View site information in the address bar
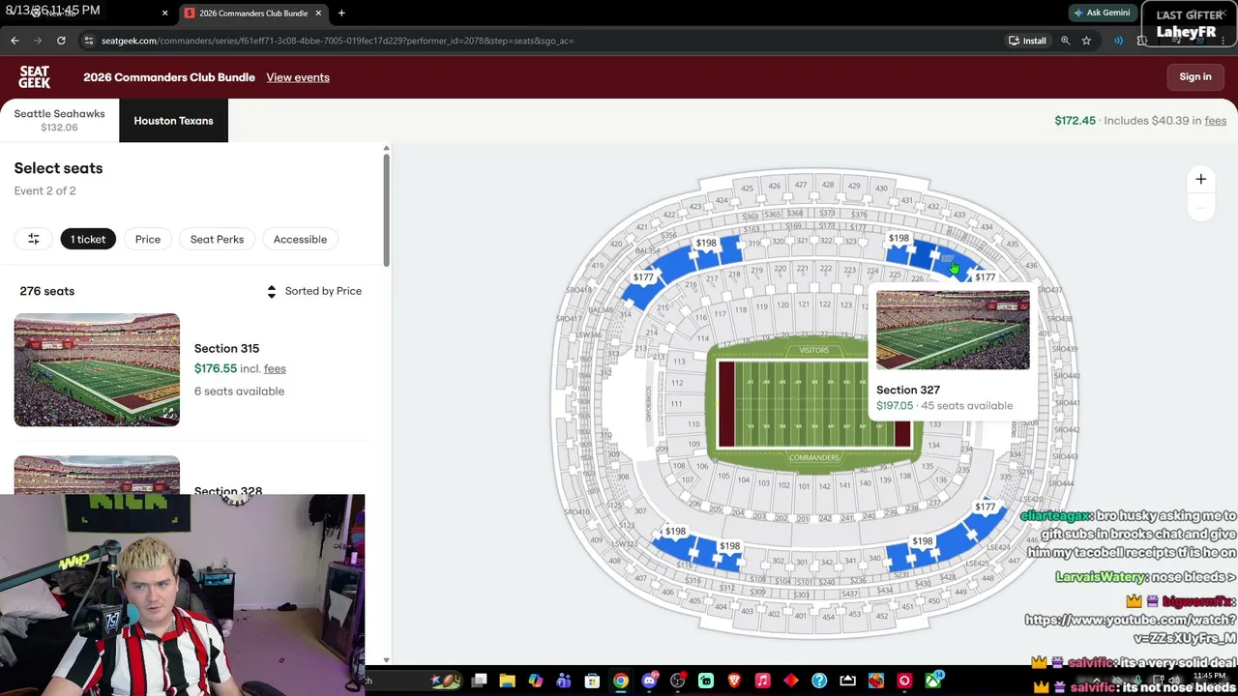 [89, 41]
